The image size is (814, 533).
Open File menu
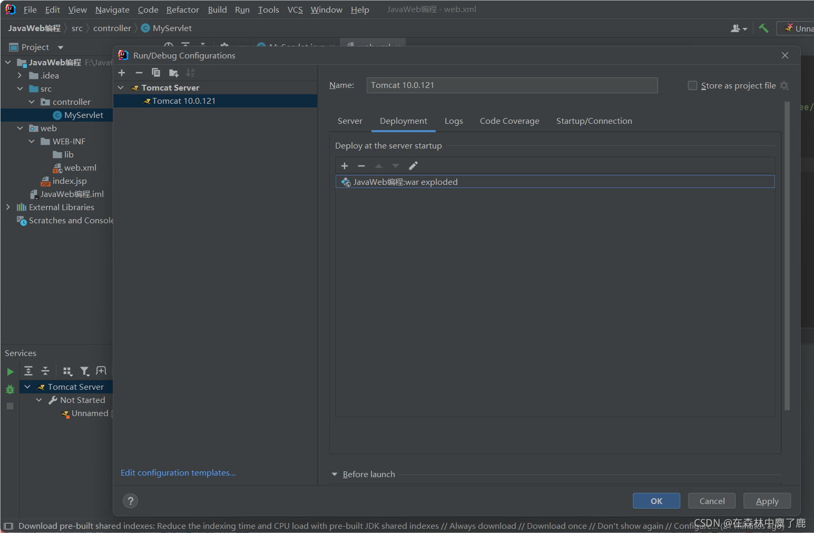[30, 9]
